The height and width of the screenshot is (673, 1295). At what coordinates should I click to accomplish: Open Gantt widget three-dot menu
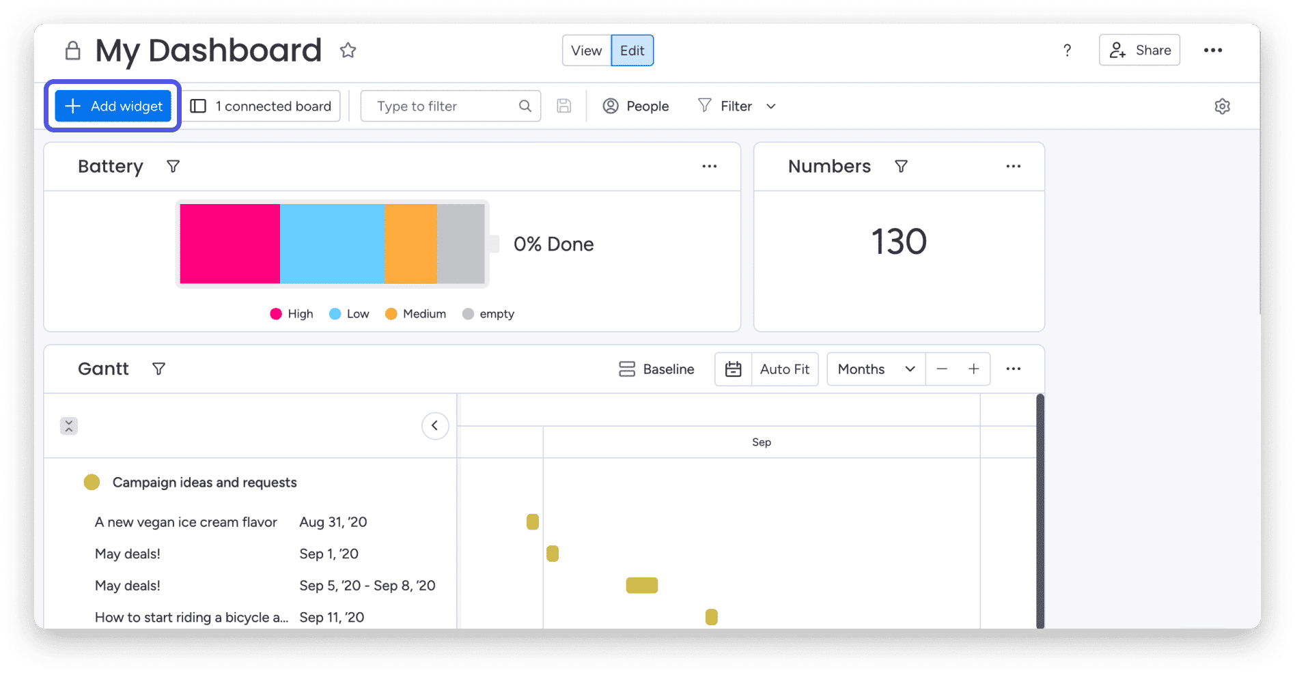(1013, 369)
